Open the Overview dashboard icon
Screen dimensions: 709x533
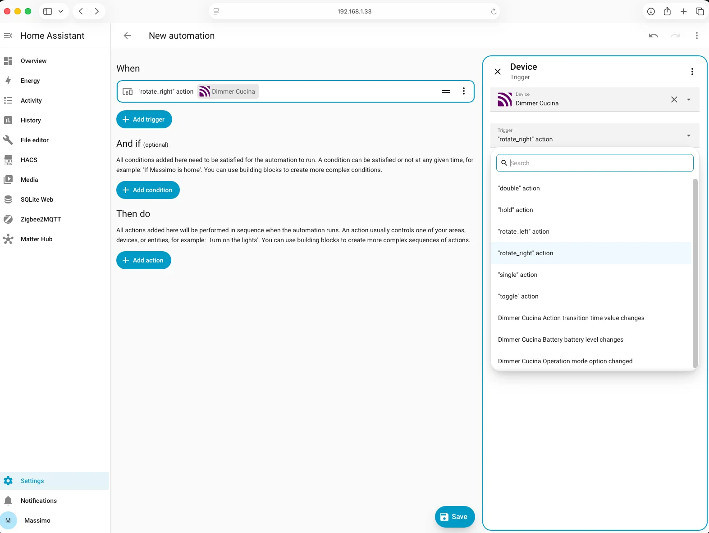tap(8, 61)
